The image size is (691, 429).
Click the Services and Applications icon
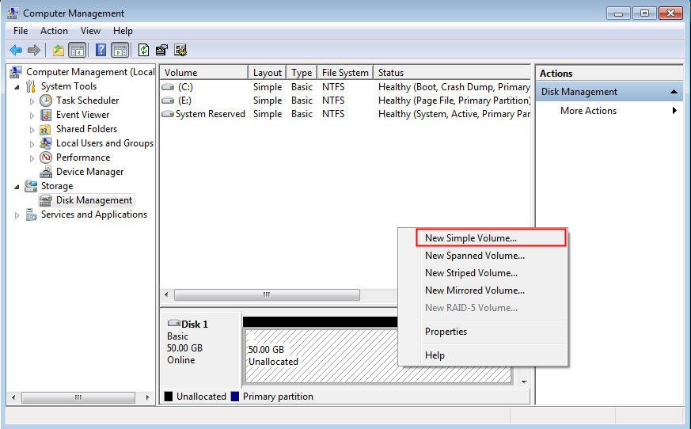[x=31, y=214]
